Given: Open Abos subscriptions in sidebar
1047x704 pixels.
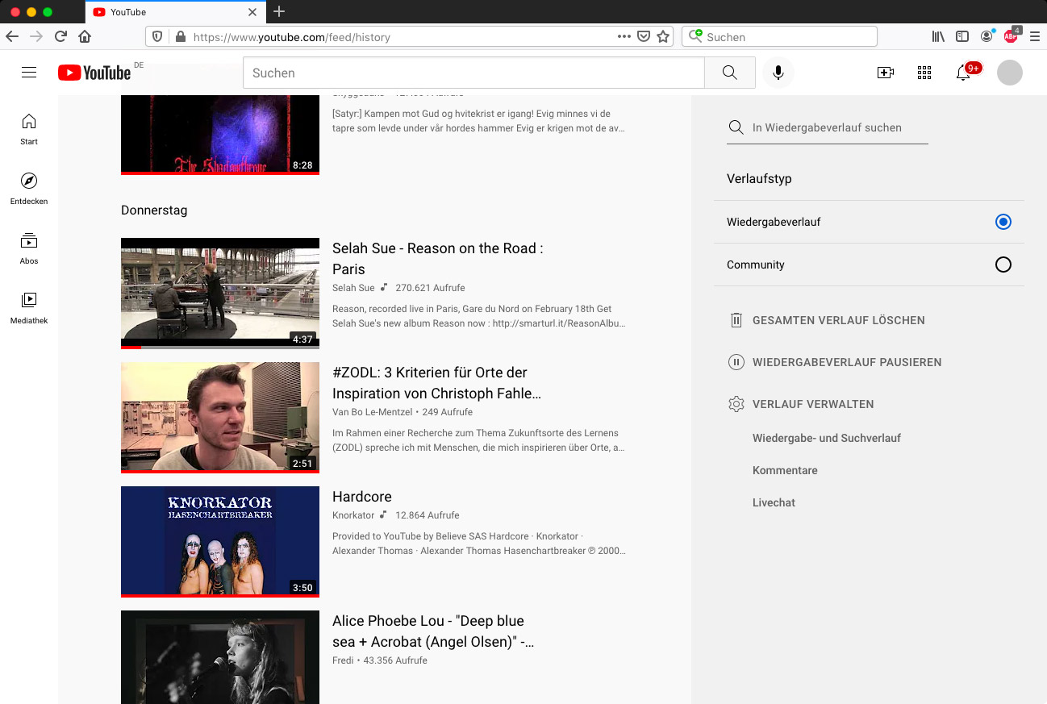Looking at the screenshot, I should pyautogui.click(x=29, y=248).
